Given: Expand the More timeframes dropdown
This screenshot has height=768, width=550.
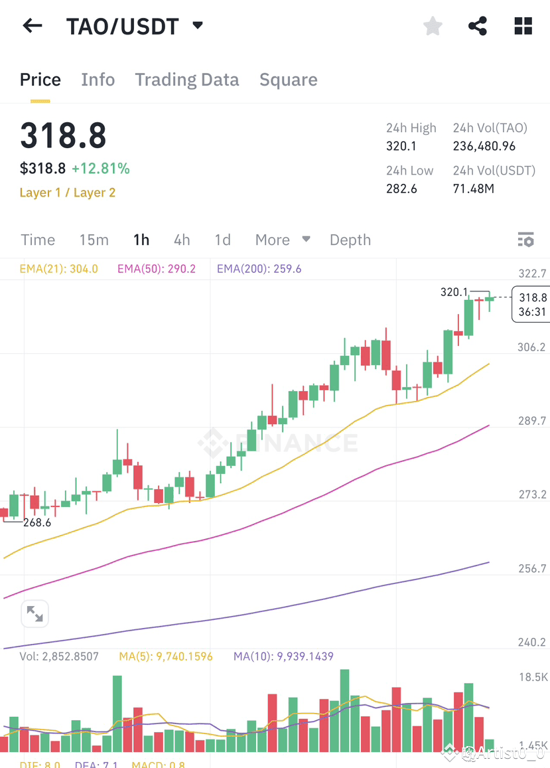Looking at the screenshot, I should point(283,240).
